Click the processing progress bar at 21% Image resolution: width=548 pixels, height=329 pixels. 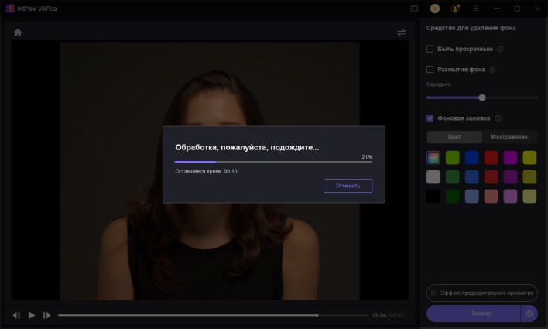pyautogui.click(x=273, y=162)
